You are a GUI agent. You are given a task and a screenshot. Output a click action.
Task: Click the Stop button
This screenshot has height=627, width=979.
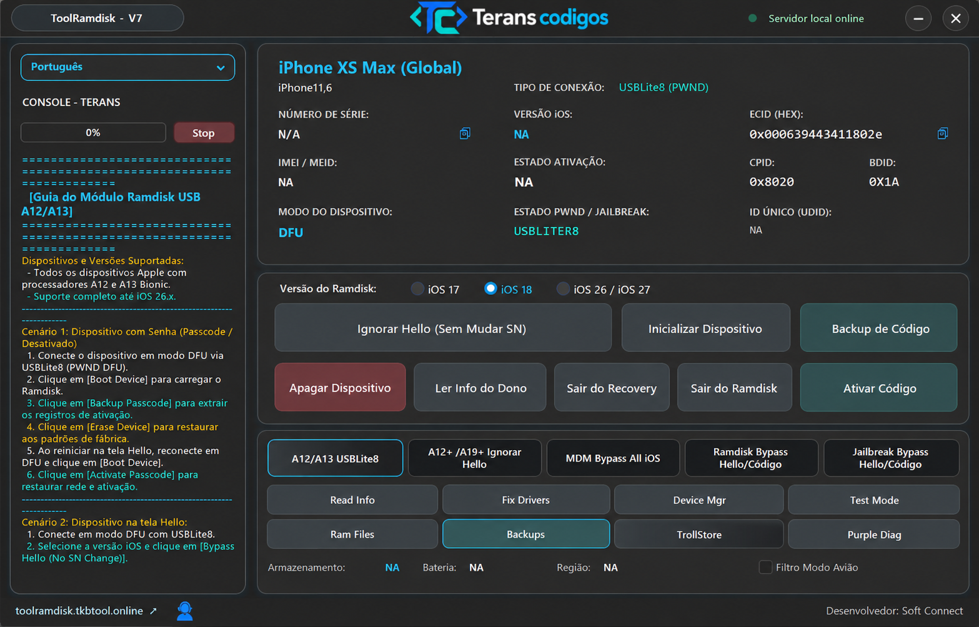click(x=204, y=133)
